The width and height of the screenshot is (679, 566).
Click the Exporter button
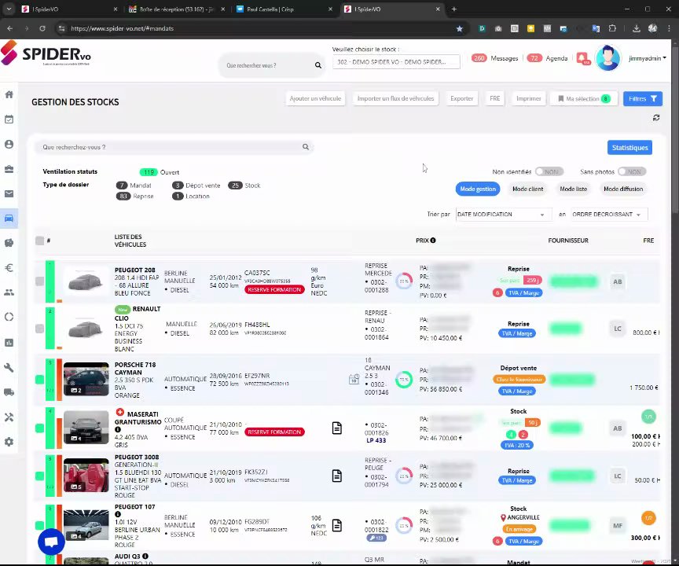pyautogui.click(x=461, y=99)
